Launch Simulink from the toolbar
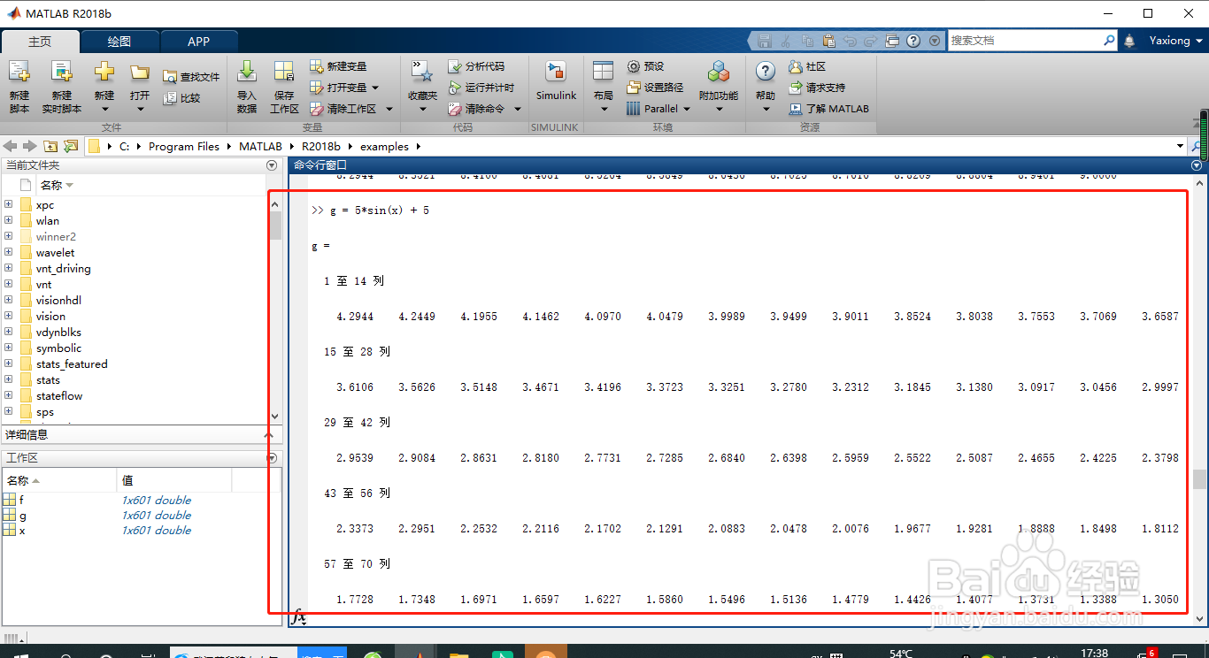 click(556, 82)
